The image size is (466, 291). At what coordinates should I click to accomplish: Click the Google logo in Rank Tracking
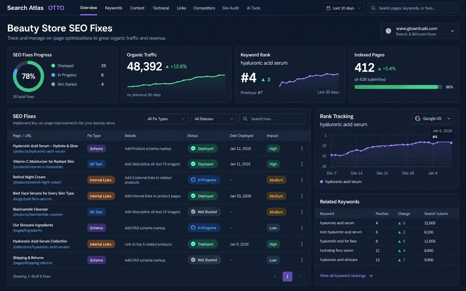(418, 118)
